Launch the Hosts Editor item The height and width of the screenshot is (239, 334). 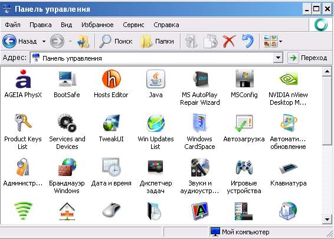click(x=111, y=84)
